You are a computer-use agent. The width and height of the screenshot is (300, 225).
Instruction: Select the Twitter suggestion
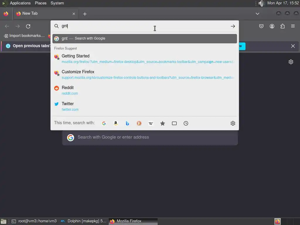pos(145,107)
